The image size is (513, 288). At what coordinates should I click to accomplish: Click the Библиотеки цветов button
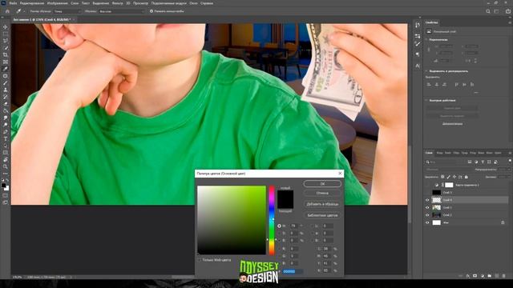tap(322, 215)
